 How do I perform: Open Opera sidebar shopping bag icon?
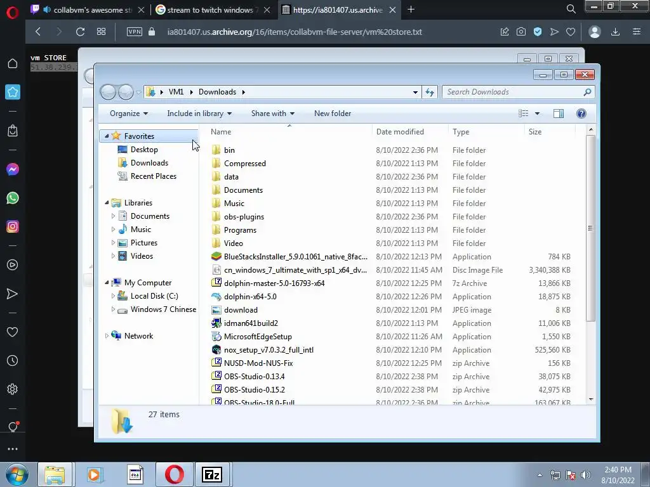tap(13, 131)
